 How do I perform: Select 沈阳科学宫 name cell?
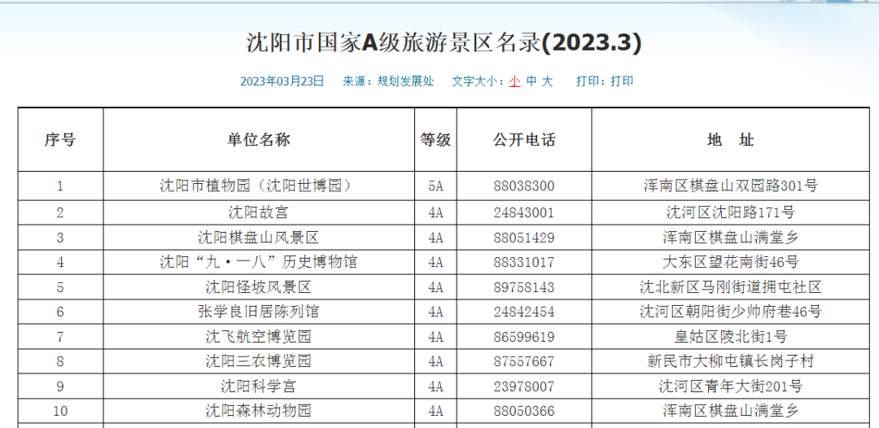pyautogui.click(x=259, y=386)
